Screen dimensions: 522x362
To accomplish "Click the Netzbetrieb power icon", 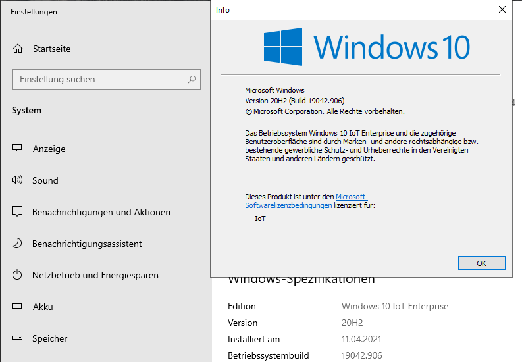I will tap(17, 275).
